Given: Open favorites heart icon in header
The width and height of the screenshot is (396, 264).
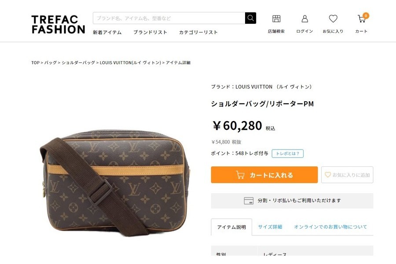Looking at the screenshot, I should point(333,18).
